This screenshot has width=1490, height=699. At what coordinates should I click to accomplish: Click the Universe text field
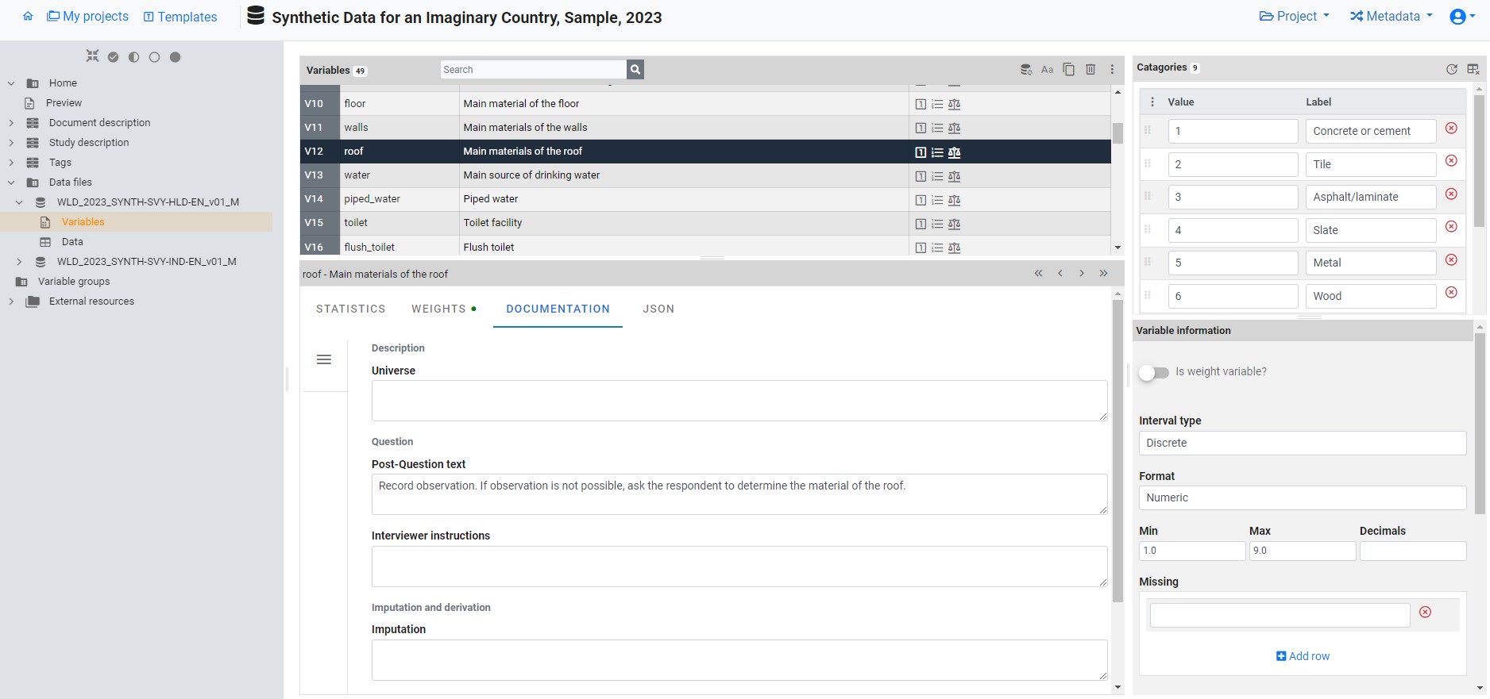[739, 401]
